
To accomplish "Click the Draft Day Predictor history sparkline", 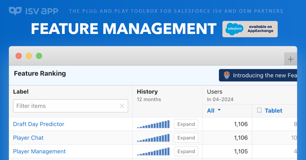I will click(153, 124).
